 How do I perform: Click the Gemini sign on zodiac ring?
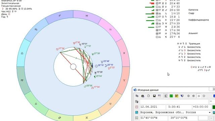point(87,118)
